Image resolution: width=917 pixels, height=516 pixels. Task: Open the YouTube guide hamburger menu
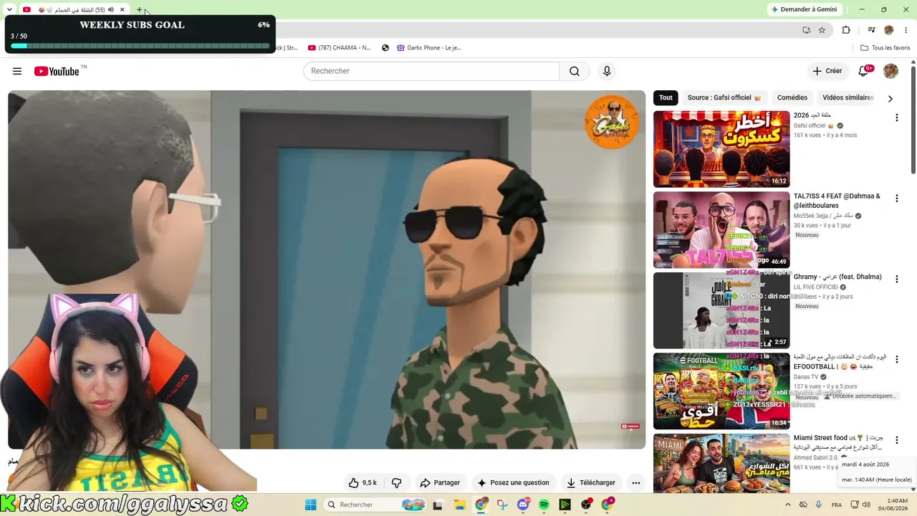17,71
